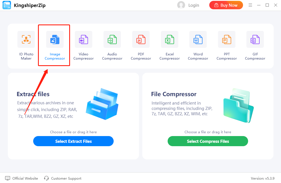
Task: Open the Official Website link
Action: 21,178
